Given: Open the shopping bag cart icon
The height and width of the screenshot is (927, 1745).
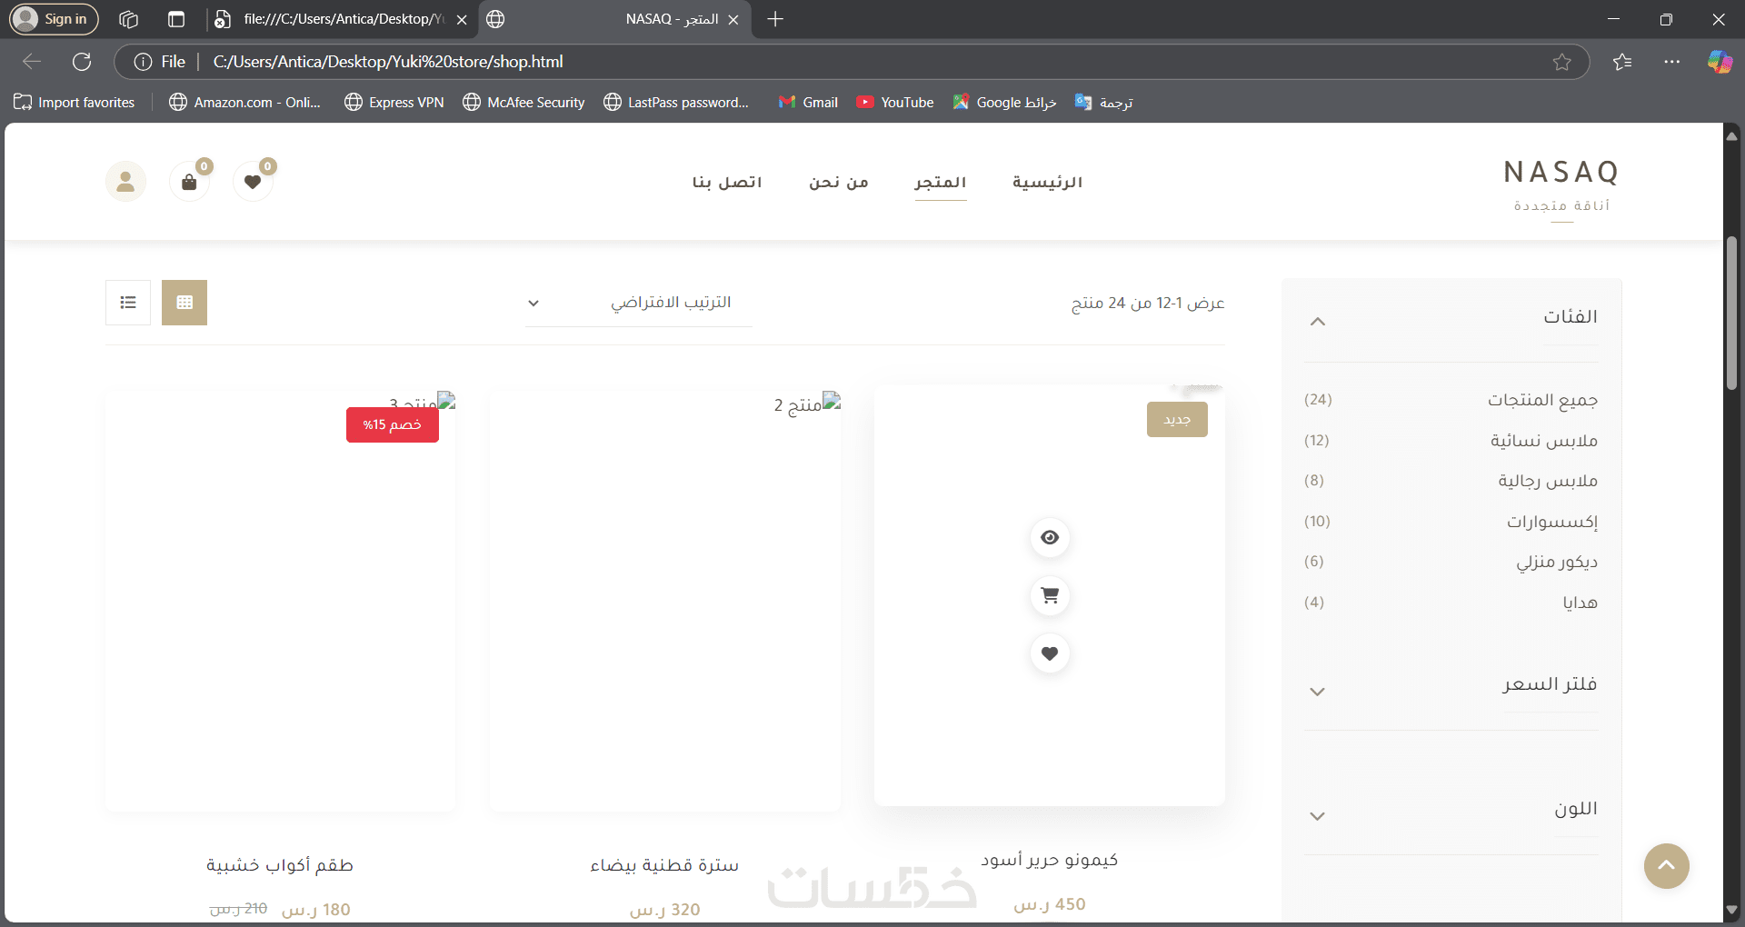Looking at the screenshot, I should (x=189, y=182).
